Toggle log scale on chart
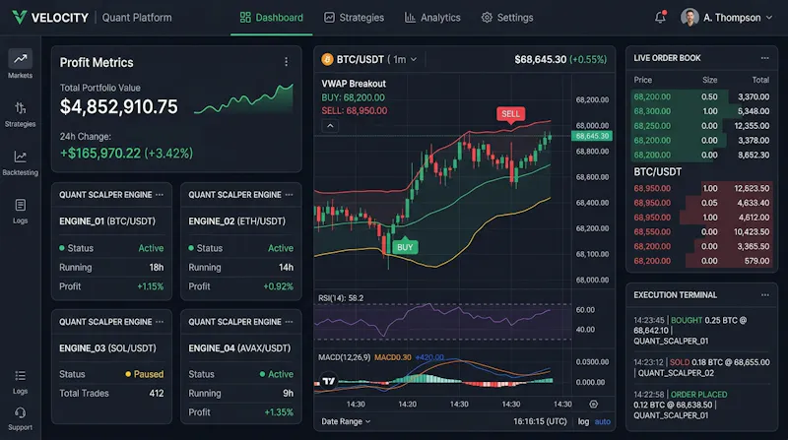The image size is (788, 440). click(583, 421)
